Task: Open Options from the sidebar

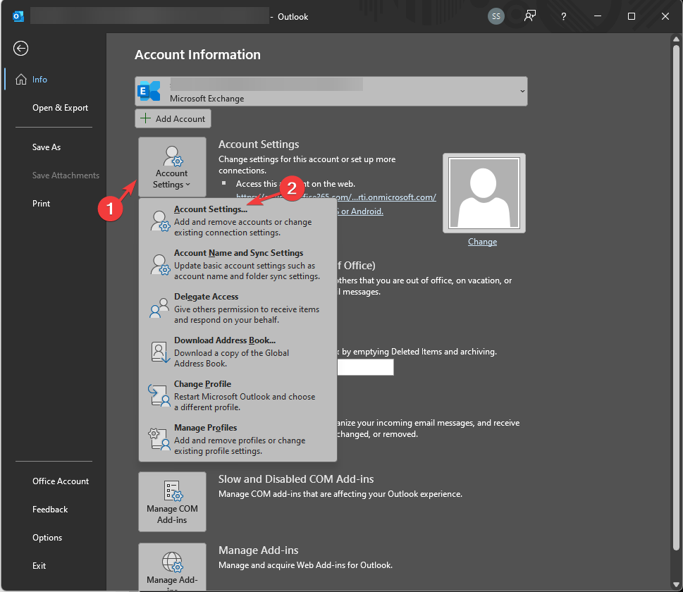Action: tap(47, 537)
